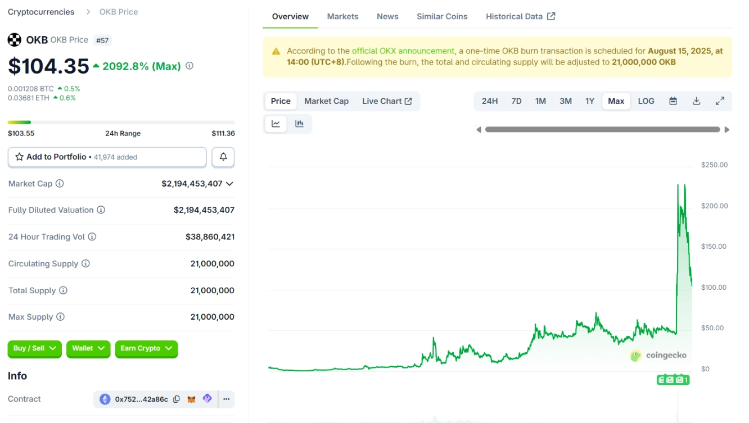Select the 7D time range

pyautogui.click(x=516, y=101)
